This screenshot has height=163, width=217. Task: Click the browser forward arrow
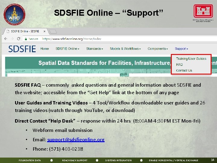[x=12, y=39]
